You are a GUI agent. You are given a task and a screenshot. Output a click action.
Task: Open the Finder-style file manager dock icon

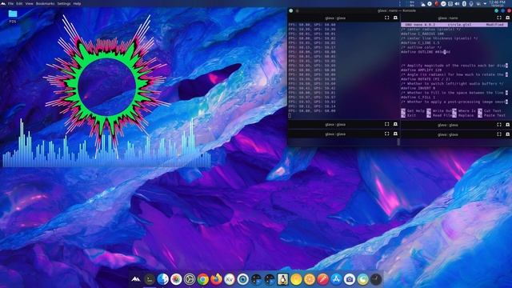coord(162,279)
